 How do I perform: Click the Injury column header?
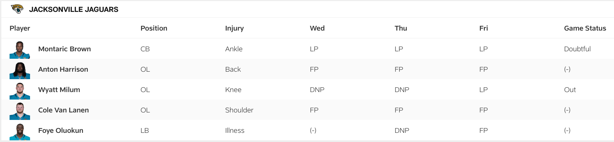tap(234, 28)
